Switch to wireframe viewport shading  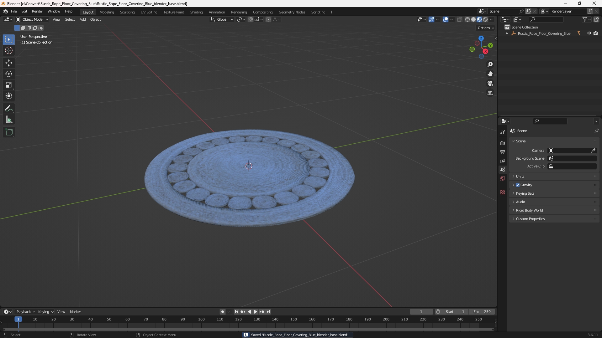coord(467,19)
